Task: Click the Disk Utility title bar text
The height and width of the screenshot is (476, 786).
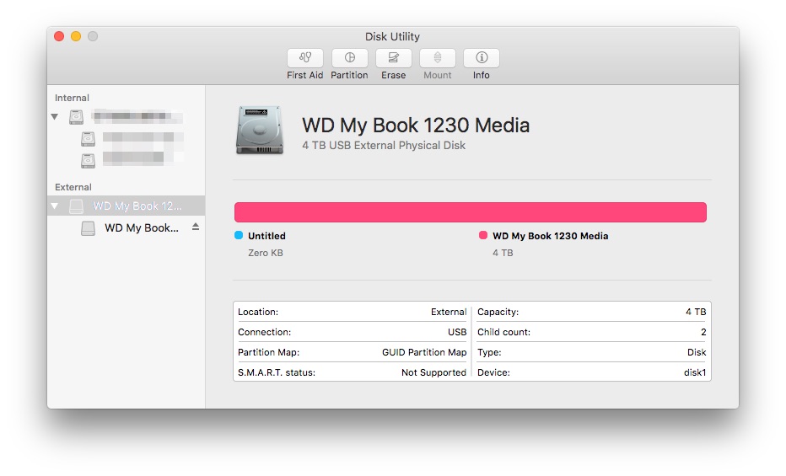Action: (392, 36)
